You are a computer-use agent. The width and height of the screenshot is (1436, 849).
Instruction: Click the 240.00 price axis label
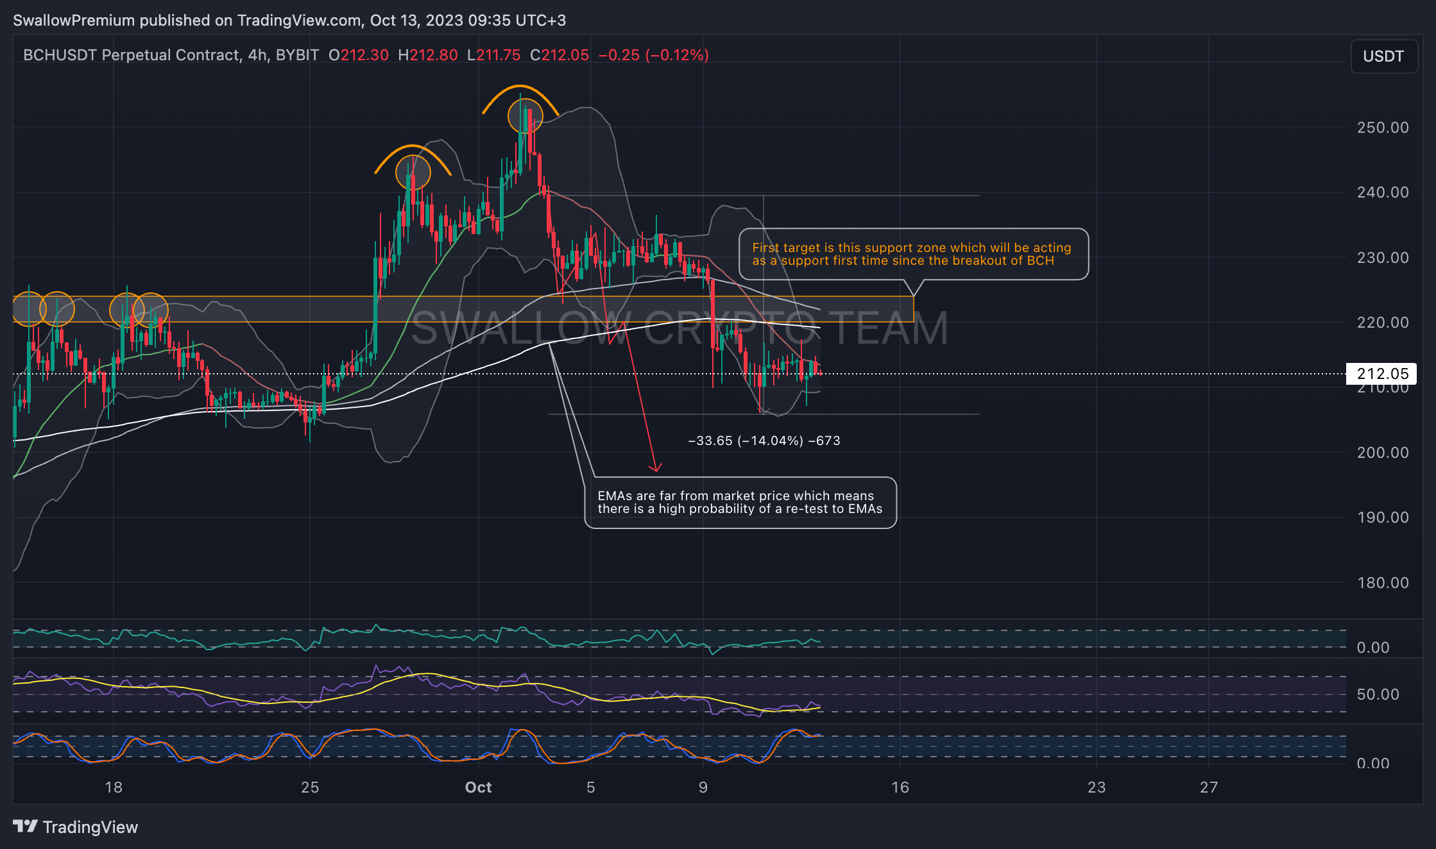coord(1383,192)
